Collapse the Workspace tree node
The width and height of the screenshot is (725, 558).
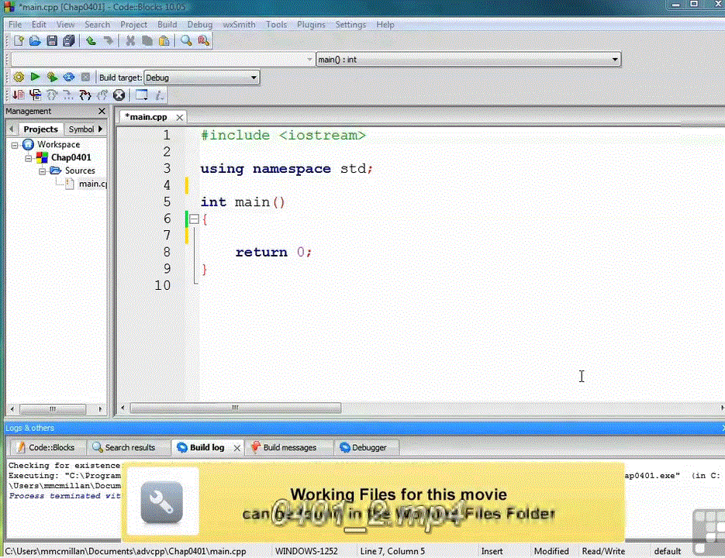click(x=15, y=145)
